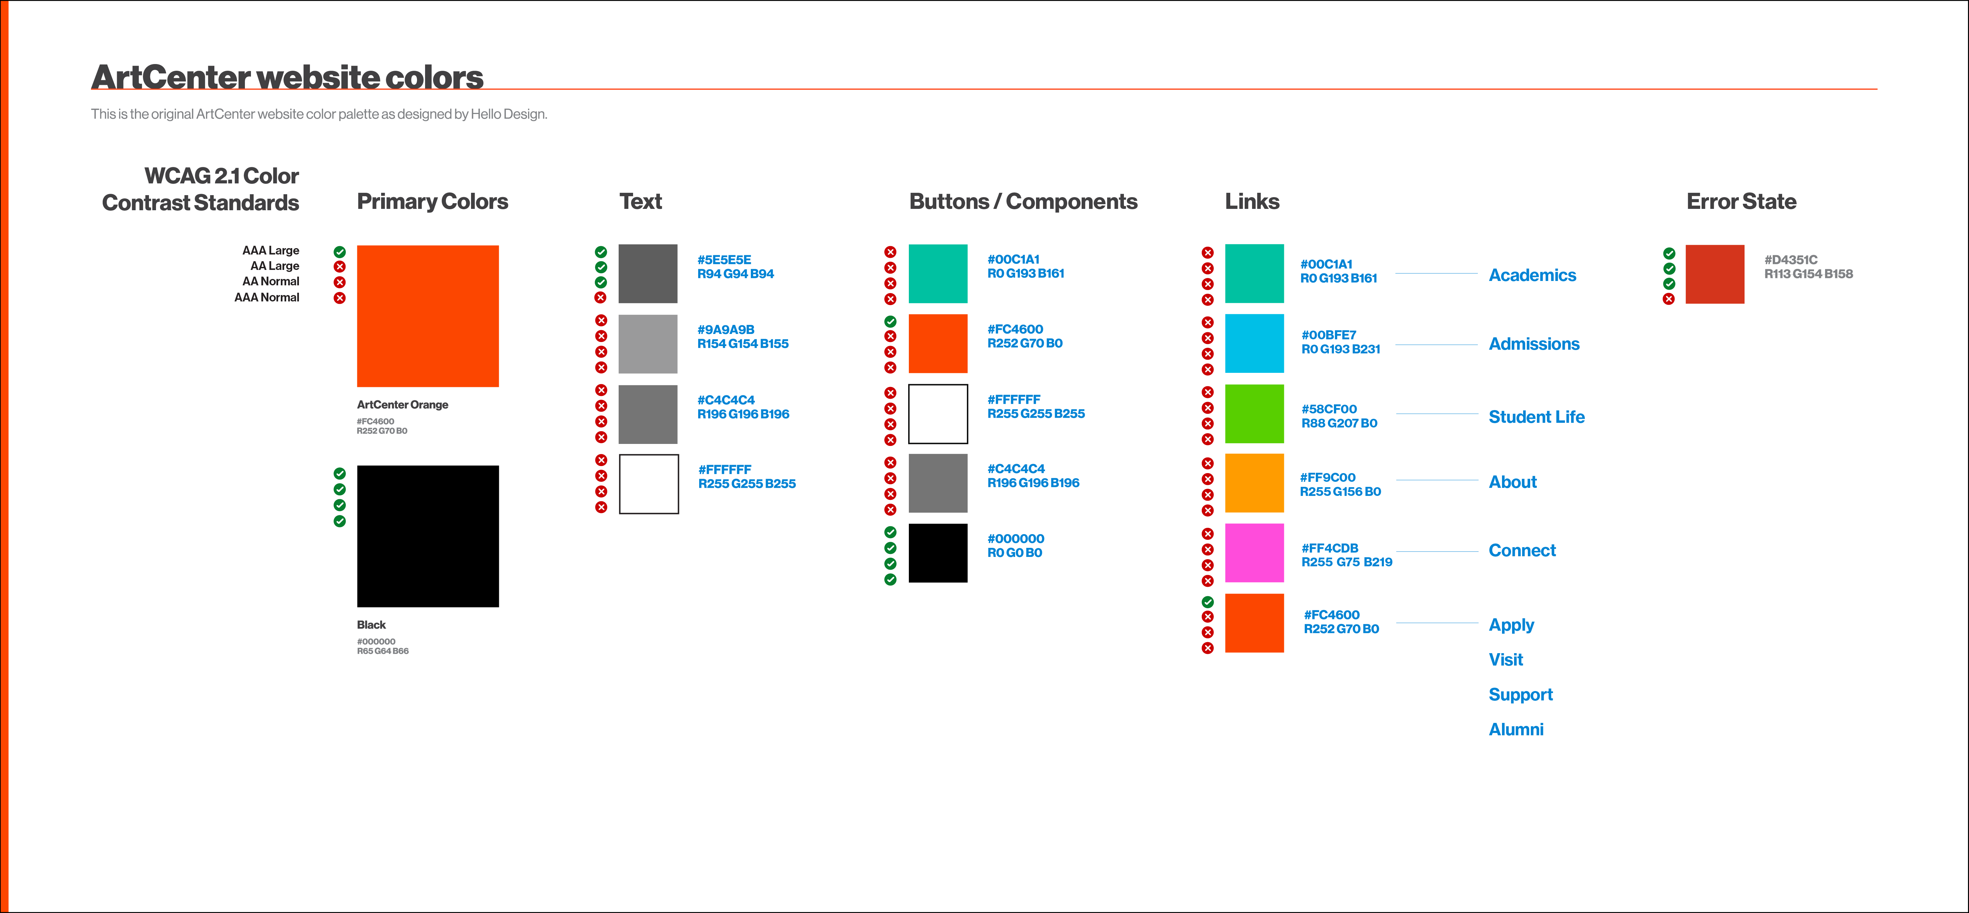Click the green check icon beside AAA Large
The width and height of the screenshot is (1969, 913).
[340, 251]
